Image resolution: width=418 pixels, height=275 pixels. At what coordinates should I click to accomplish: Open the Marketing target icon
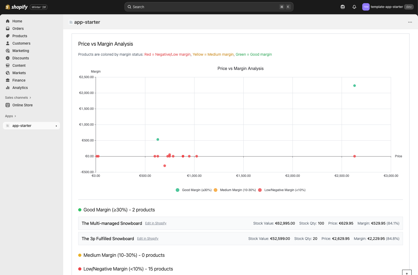[8, 51]
